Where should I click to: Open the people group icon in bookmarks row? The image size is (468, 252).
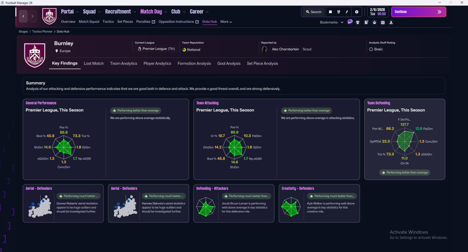pos(374,22)
